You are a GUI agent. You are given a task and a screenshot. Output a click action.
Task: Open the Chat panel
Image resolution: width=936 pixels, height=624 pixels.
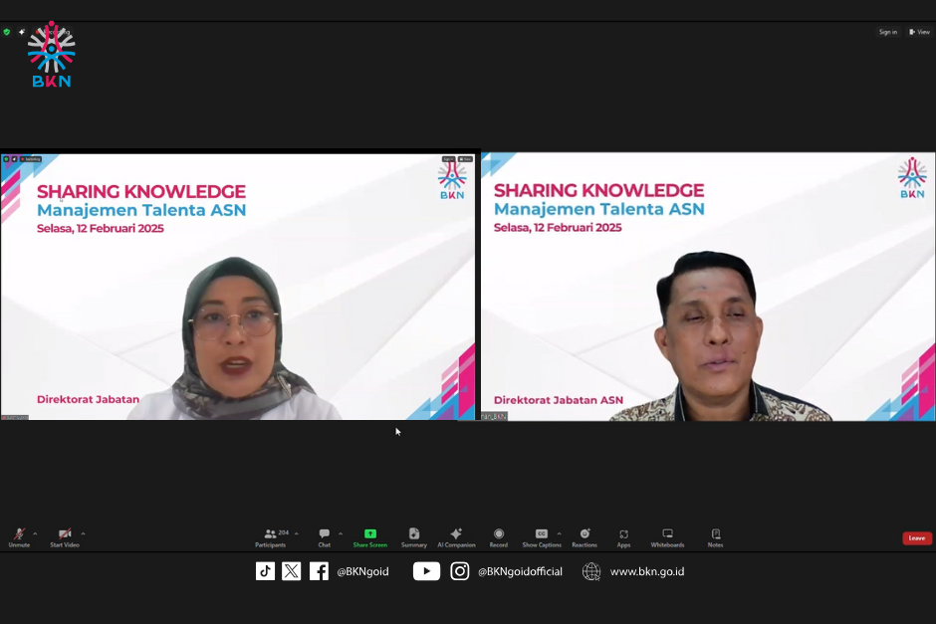pos(324,536)
